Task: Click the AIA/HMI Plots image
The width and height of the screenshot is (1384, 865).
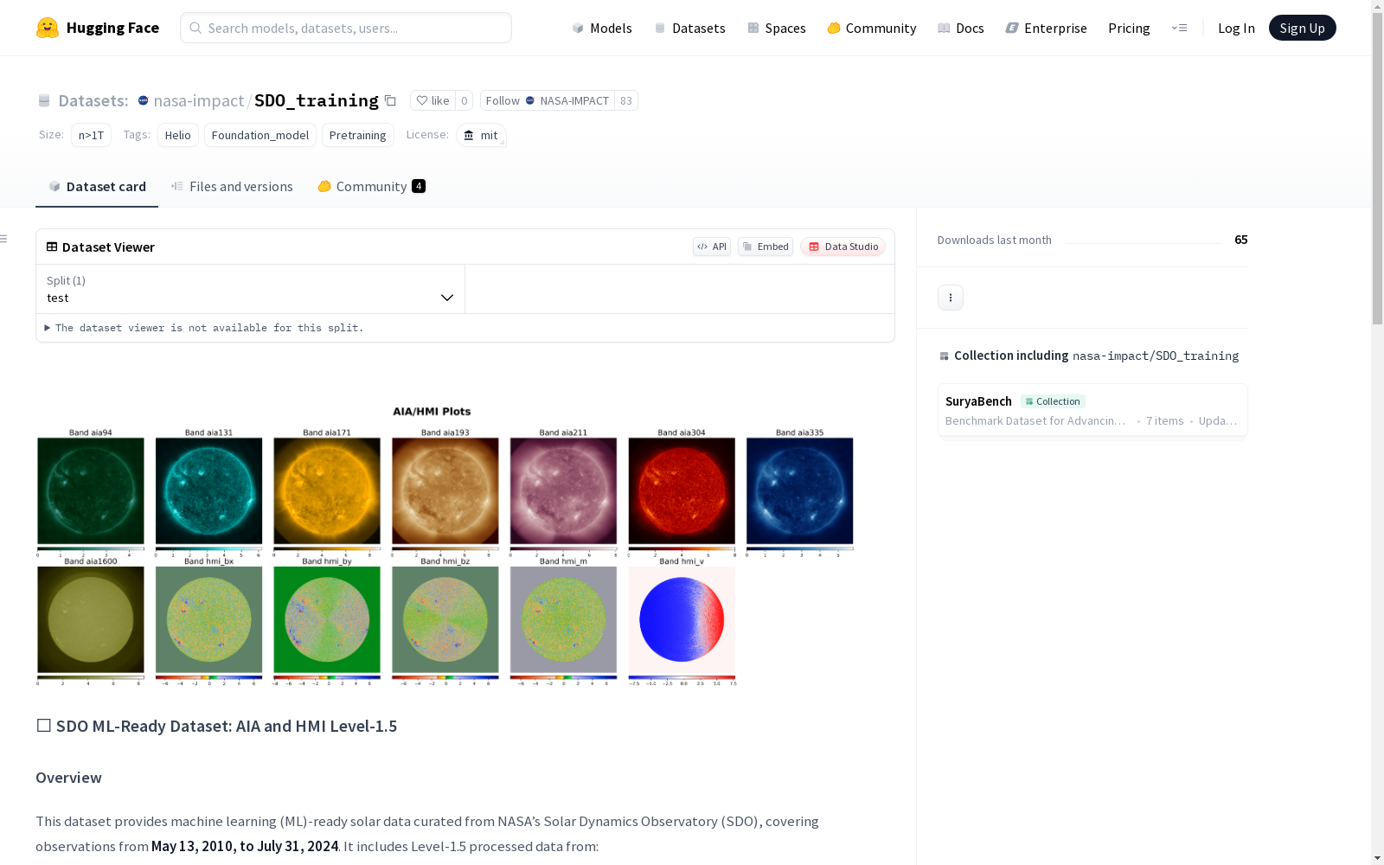Action: pos(445,547)
